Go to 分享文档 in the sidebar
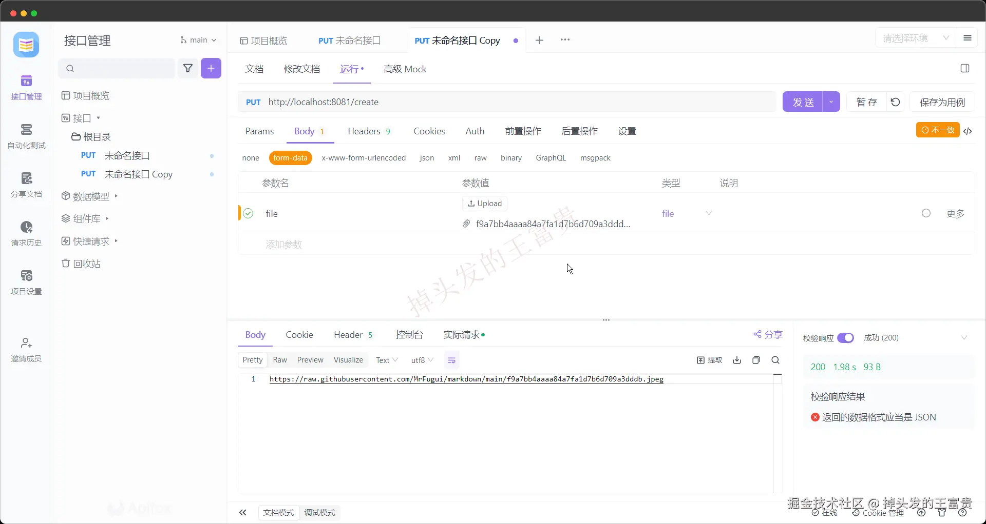986x524 pixels. (x=26, y=185)
